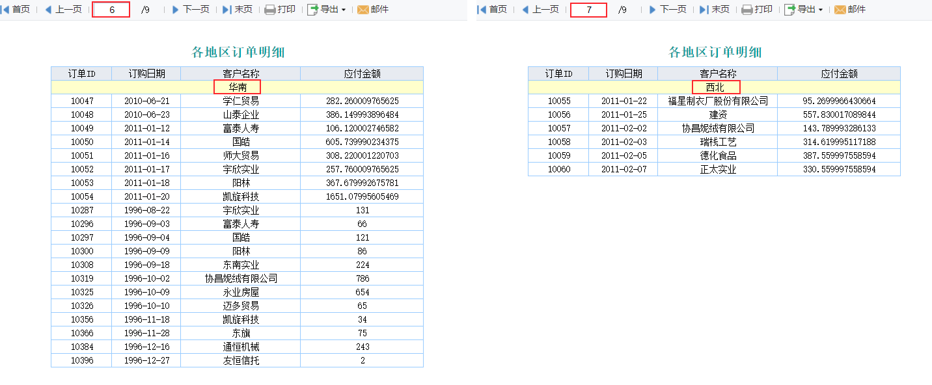Open 导出 dropdown in the page-6 report toolbar
The height and width of the screenshot is (385, 932).
pos(327,10)
